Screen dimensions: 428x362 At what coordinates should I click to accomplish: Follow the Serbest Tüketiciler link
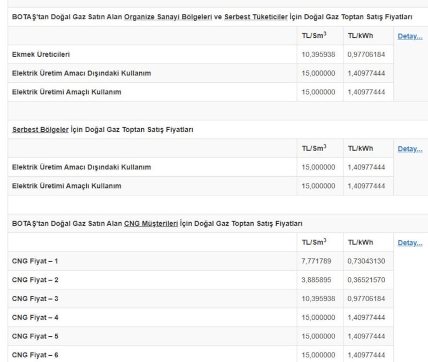coord(255,18)
